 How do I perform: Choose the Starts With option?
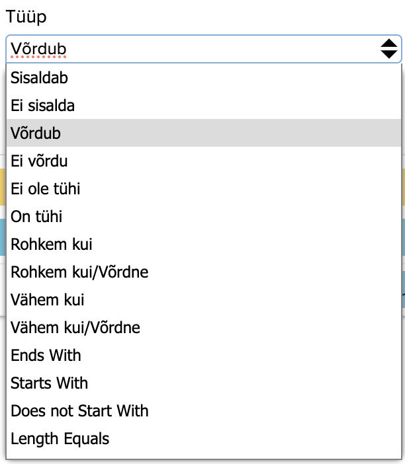pyautogui.click(x=50, y=383)
